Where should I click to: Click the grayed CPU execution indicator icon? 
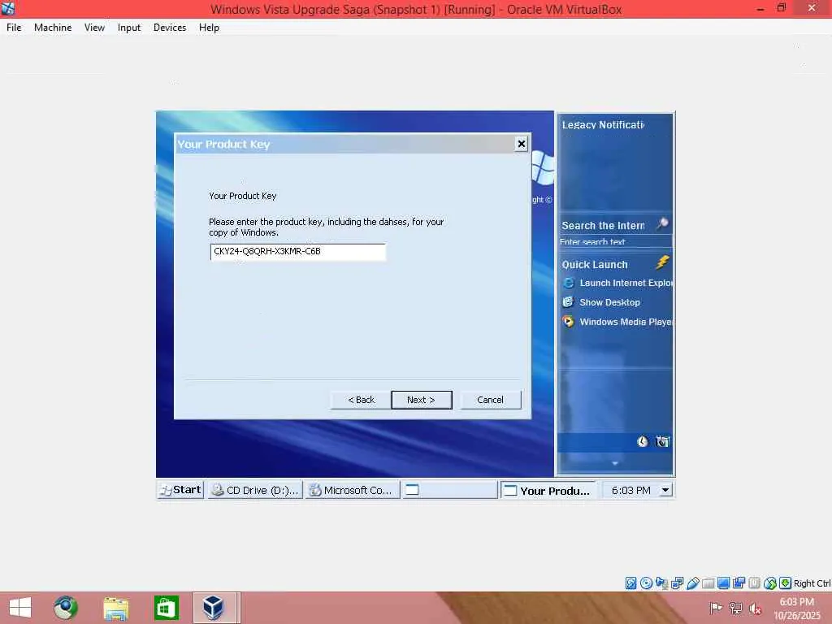pos(754,583)
